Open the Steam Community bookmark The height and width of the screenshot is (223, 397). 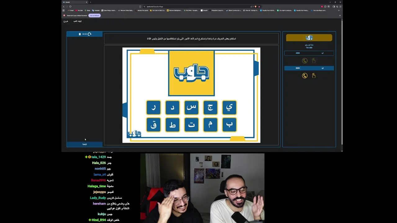(x=234, y=11)
